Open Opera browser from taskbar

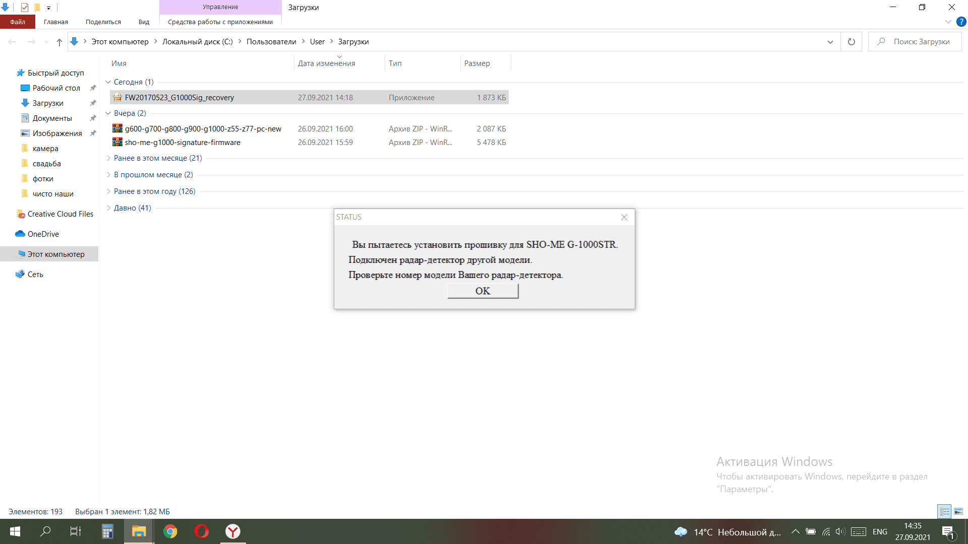point(202,531)
